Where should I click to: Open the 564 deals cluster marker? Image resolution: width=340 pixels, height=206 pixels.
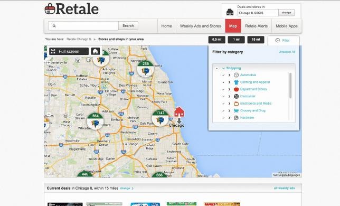point(95,121)
